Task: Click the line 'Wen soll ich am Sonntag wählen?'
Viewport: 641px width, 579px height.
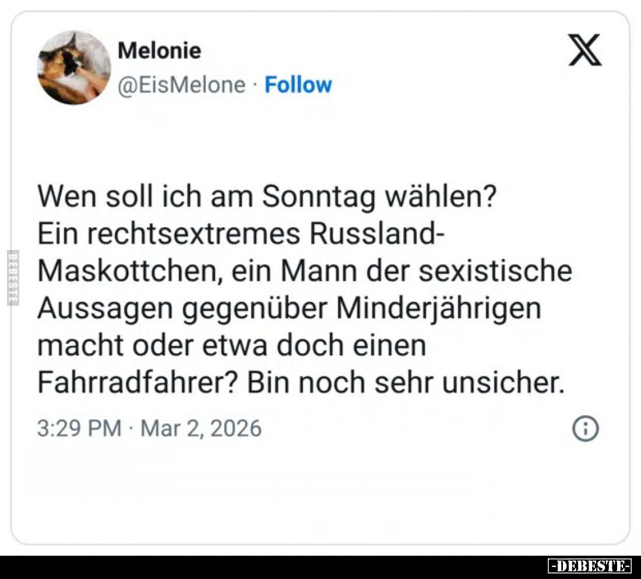Action: coord(267,197)
